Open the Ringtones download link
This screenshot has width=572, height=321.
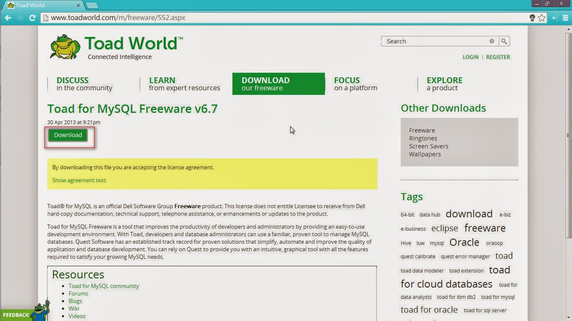(423, 138)
